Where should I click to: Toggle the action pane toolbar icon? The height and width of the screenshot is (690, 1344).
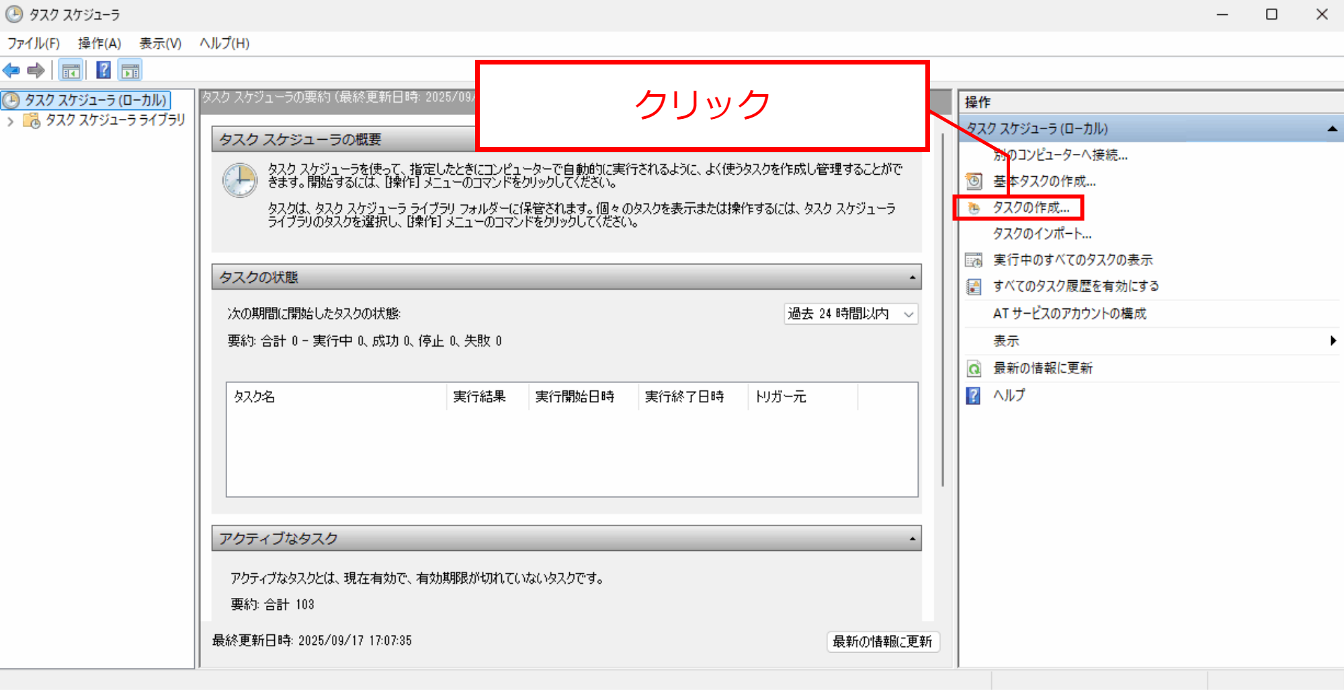pos(130,70)
